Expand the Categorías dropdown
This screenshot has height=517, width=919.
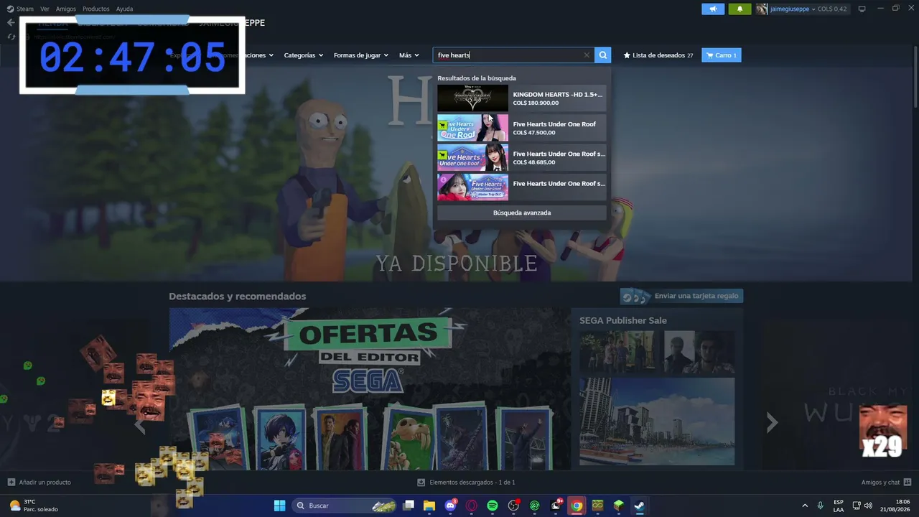click(304, 55)
